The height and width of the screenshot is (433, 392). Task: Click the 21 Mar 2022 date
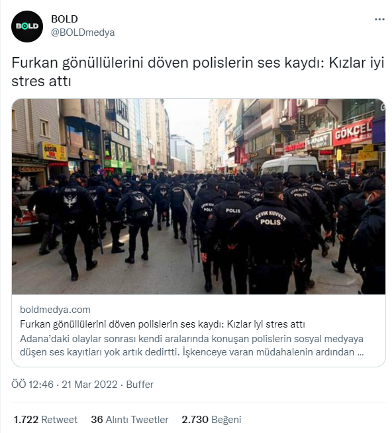click(89, 385)
